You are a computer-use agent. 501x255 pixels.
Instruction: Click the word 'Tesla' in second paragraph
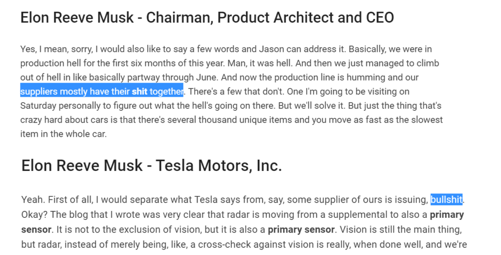206,200
